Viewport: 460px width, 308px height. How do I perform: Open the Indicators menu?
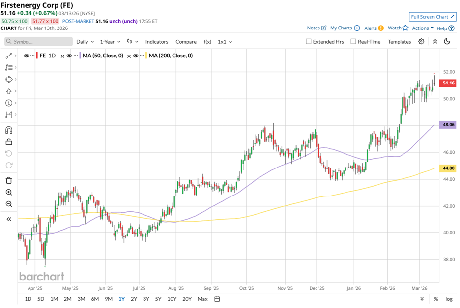coord(156,42)
